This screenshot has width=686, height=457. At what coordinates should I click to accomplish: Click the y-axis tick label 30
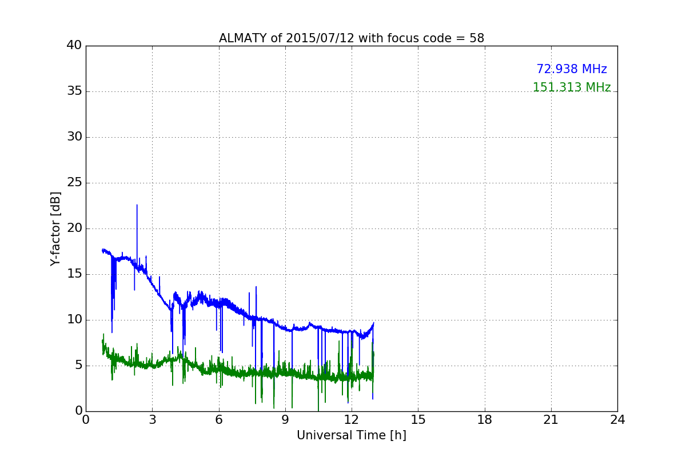74,137
